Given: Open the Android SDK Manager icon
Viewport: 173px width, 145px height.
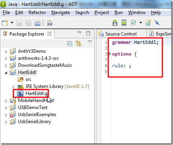Looking at the screenshot, I should pos(115,23).
